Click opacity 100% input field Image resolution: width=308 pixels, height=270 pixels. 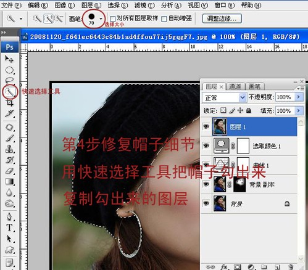tap(285, 97)
